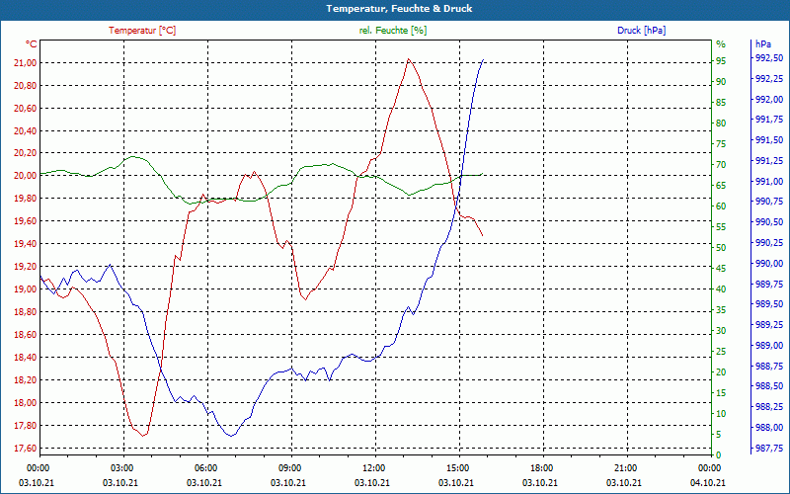This screenshot has height=494, width=790.
Task: Click the blue 'hPa' axis unit label
Action: (762, 44)
